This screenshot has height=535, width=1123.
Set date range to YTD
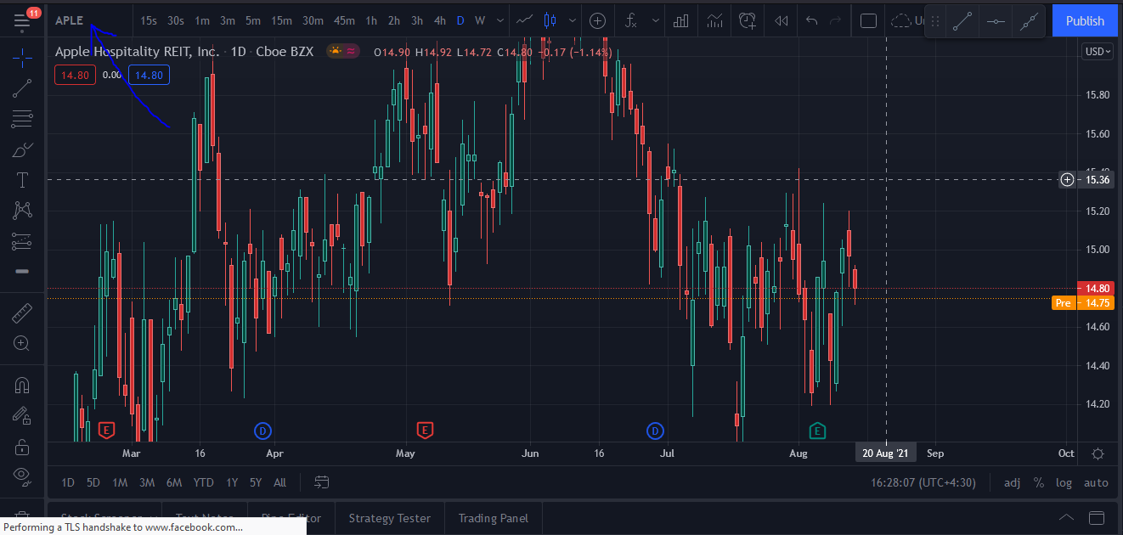[203, 482]
